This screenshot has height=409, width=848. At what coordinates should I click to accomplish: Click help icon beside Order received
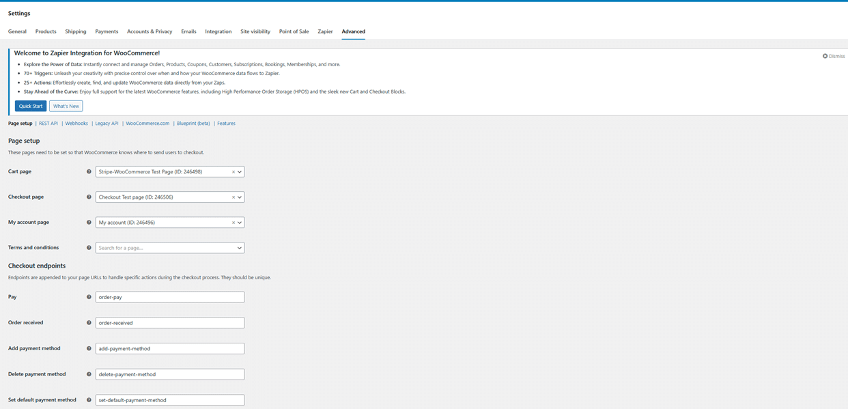(x=89, y=322)
